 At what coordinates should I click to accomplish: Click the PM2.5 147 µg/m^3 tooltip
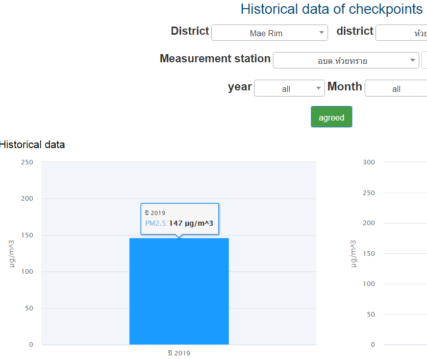(180, 219)
